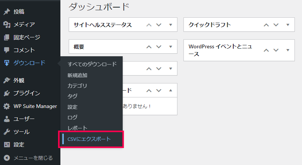The width and height of the screenshot is (302, 165).
Task: Click the クイックドラフト heading
Action: coord(210,25)
